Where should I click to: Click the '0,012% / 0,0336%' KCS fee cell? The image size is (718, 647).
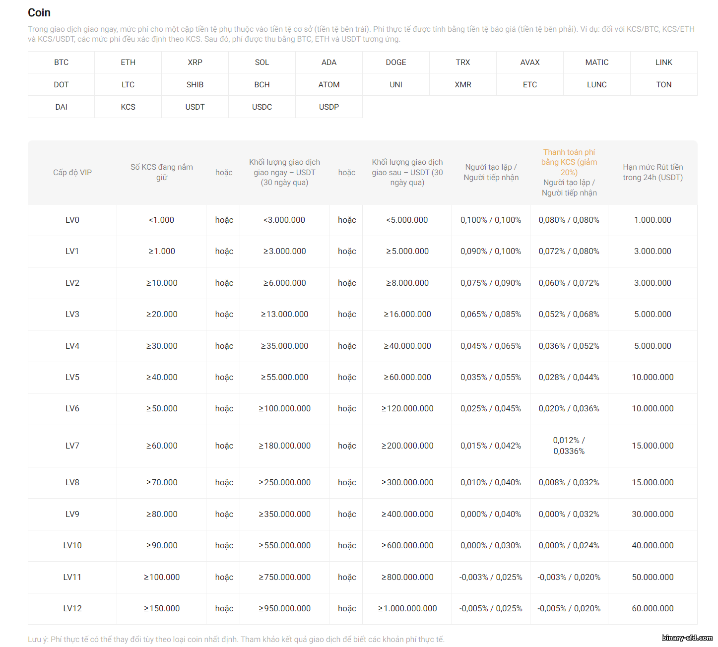click(569, 446)
